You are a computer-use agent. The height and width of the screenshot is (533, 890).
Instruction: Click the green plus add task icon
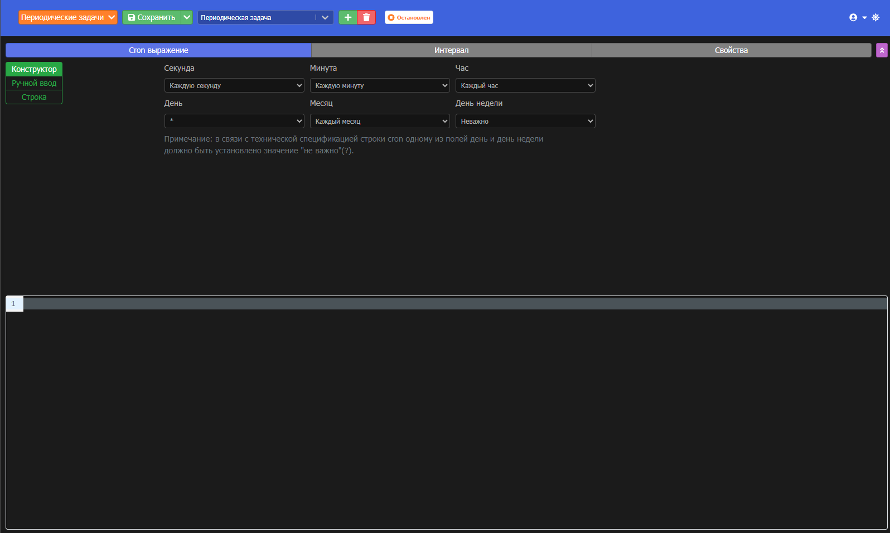point(347,17)
